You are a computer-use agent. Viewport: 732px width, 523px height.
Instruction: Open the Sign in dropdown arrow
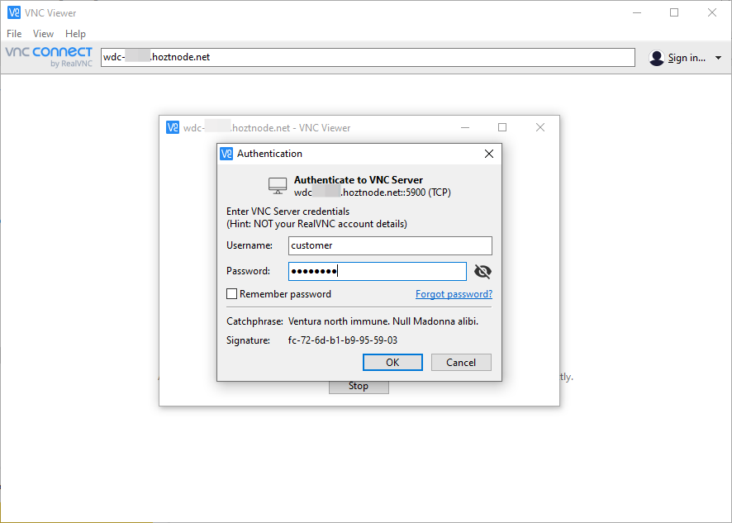coord(718,58)
